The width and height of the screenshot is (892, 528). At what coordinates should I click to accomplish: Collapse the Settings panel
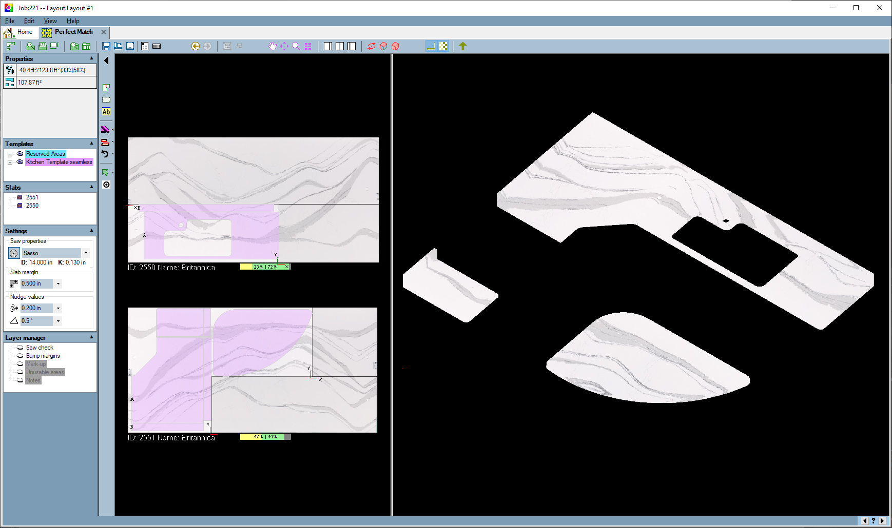(91, 231)
